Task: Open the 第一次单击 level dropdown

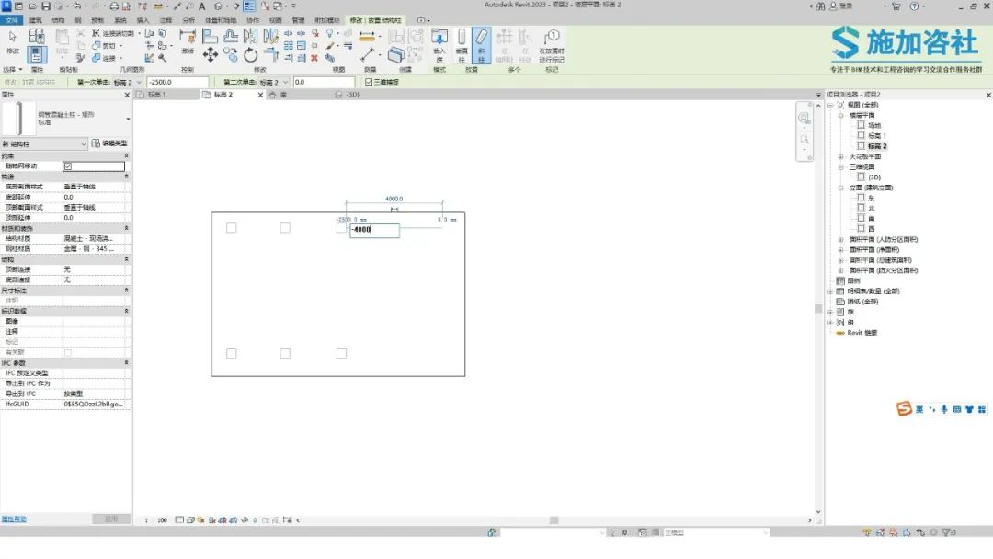Action: click(x=139, y=83)
